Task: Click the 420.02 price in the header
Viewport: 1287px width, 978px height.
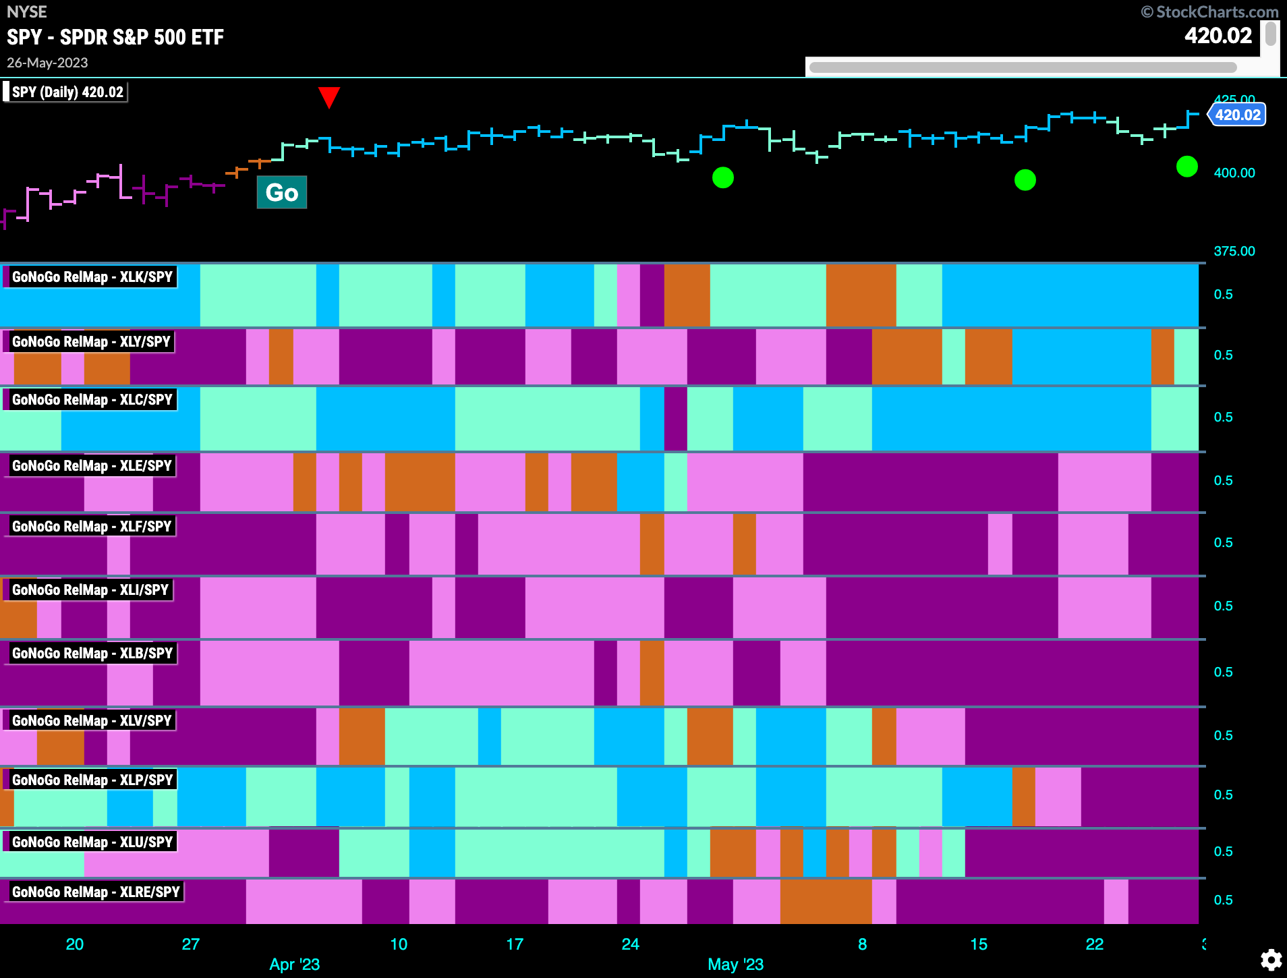Action: tap(1218, 35)
